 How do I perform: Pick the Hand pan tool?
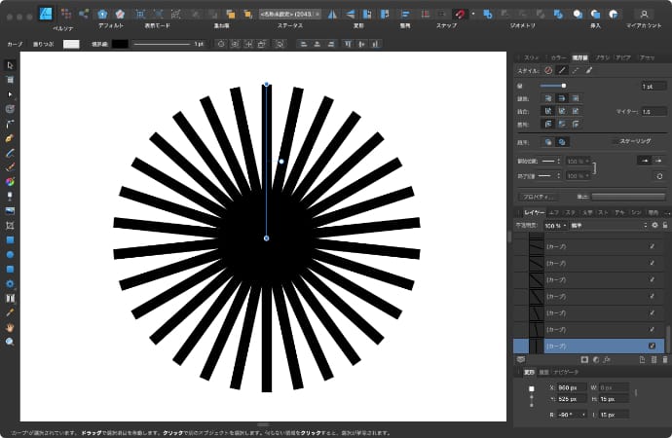[10, 327]
